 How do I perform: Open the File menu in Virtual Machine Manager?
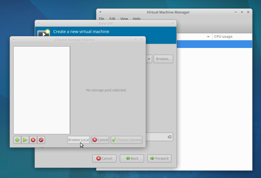tap(101, 19)
